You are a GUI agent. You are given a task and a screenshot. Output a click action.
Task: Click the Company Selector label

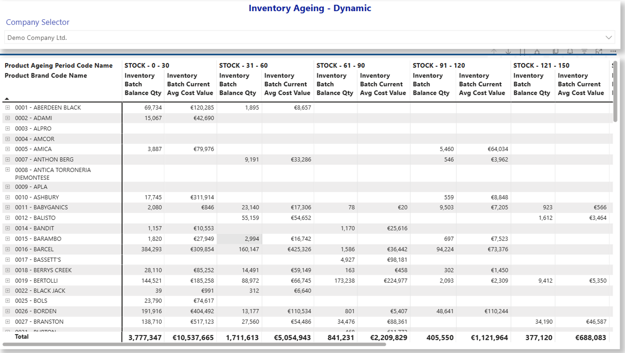38,22
